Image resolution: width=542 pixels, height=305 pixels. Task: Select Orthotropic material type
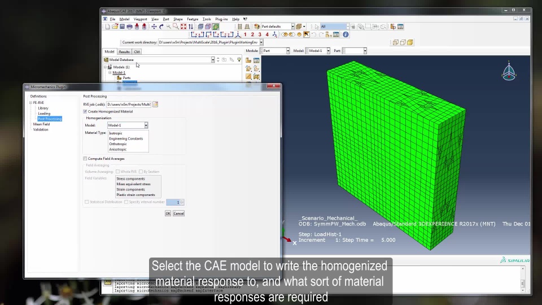[x=118, y=144]
